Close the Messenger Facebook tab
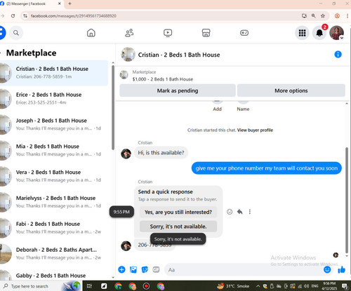This screenshot has width=351, height=291. [60, 4]
